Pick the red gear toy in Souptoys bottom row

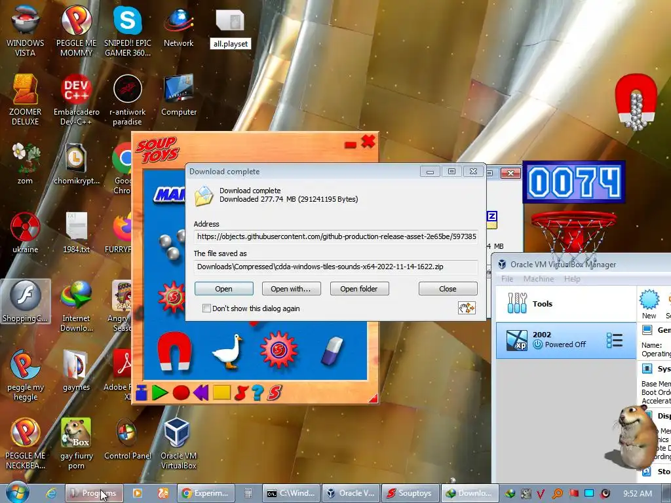[278, 350]
